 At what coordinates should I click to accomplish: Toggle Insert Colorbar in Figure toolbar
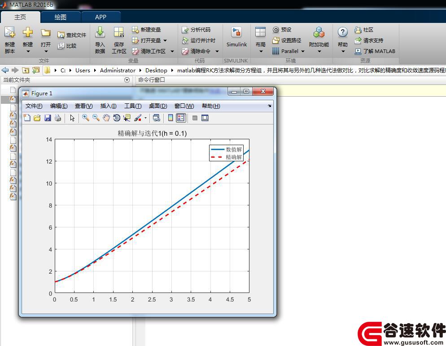[x=170, y=118]
